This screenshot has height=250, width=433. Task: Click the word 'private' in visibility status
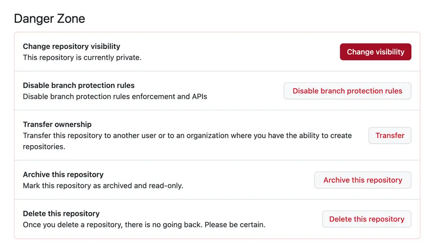pyautogui.click(x=128, y=57)
